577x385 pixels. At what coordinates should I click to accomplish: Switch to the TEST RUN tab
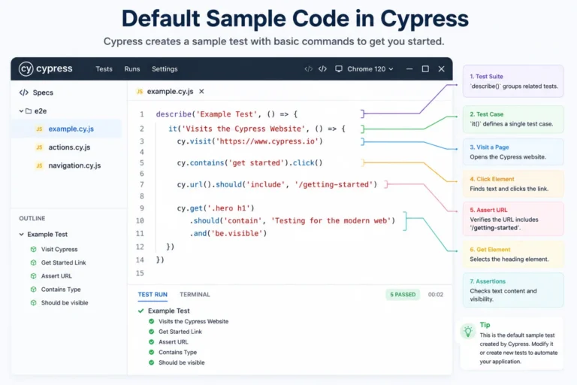pos(153,295)
